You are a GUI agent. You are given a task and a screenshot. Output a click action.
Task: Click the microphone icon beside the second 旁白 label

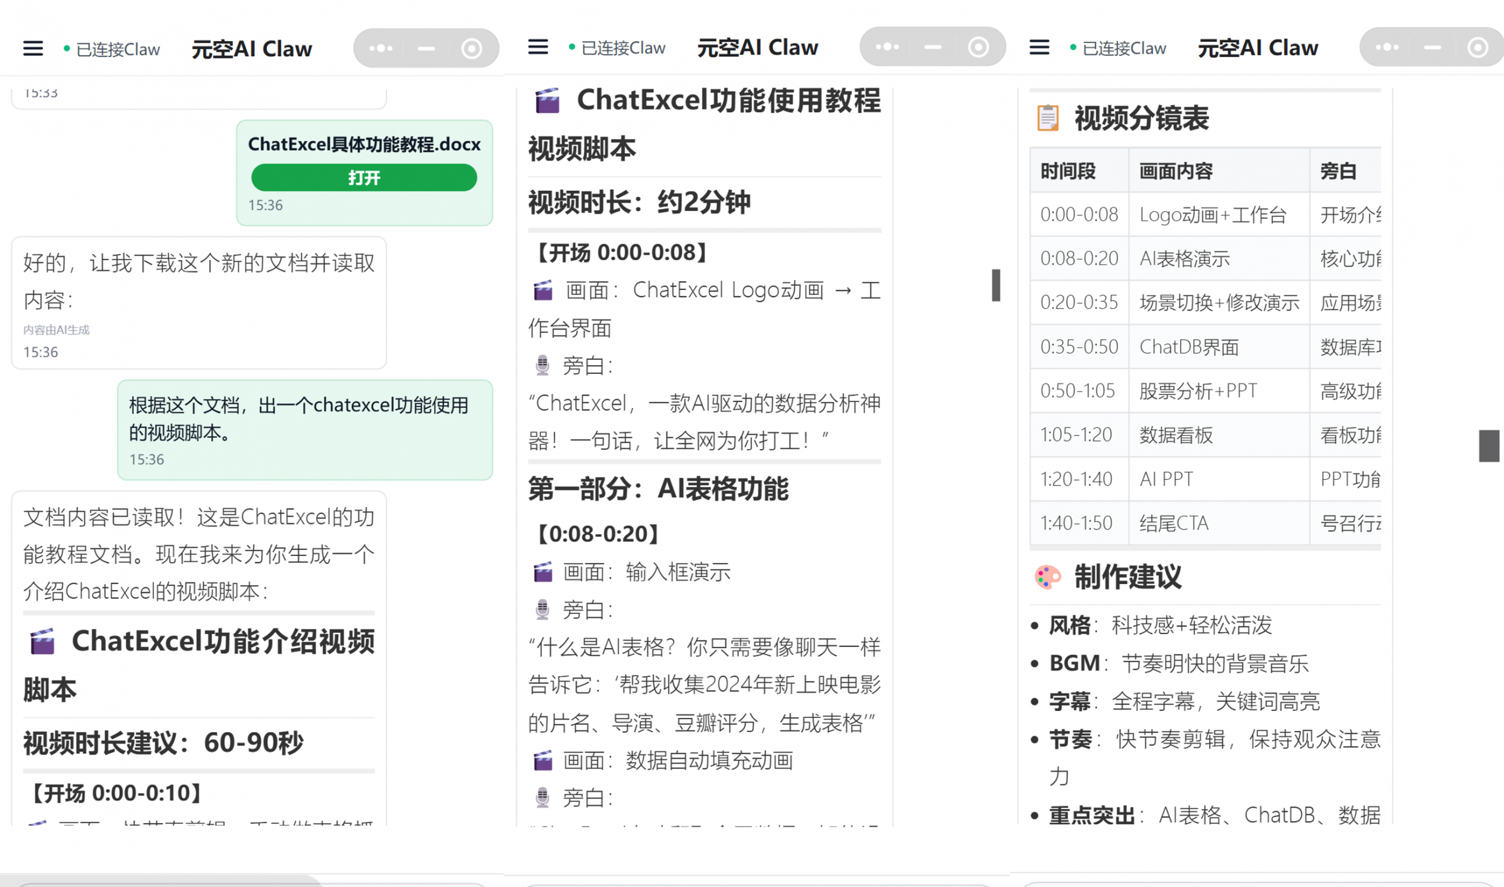(x=542, y=610)
